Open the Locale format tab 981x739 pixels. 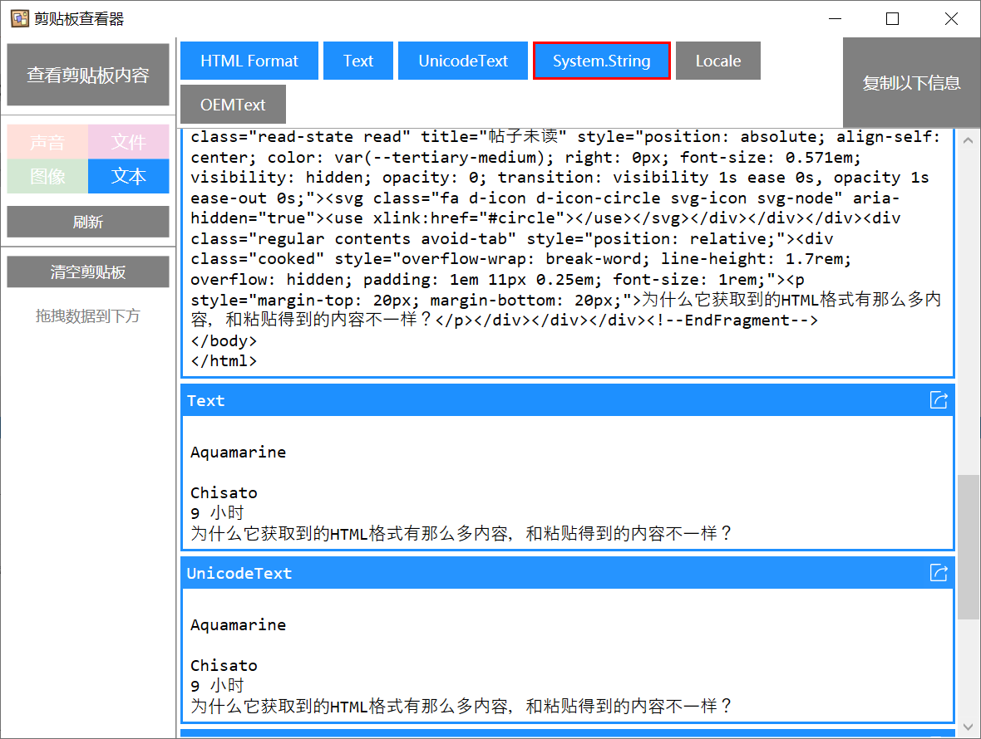click(717, 61)
